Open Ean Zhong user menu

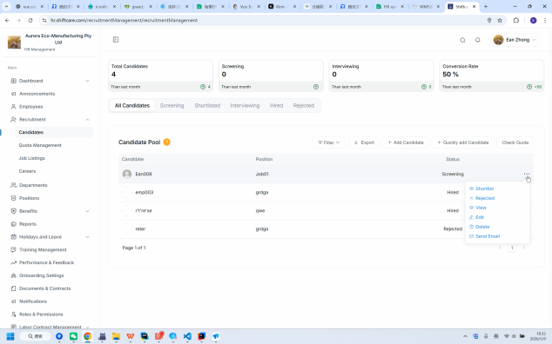pyautogui.click(x=515, y=40)
